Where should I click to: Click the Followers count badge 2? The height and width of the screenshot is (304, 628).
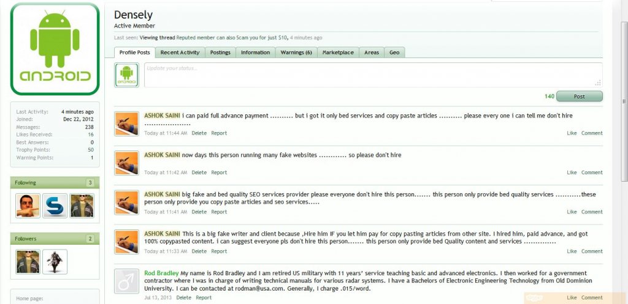pos(90,239)
